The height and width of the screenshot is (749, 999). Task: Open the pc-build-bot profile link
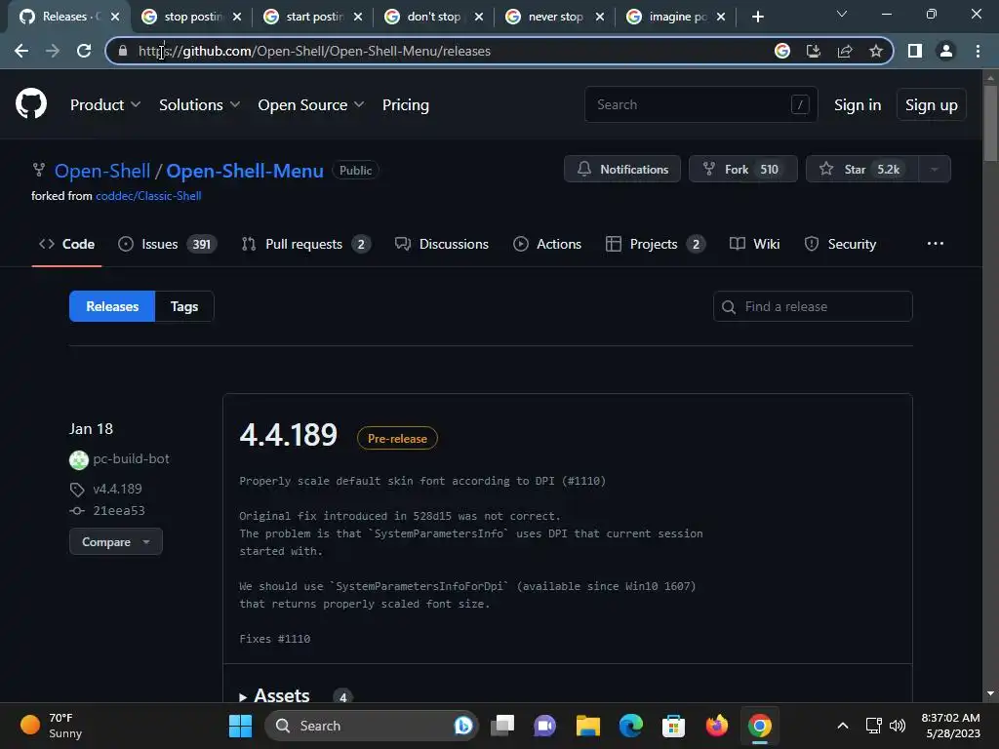coord(131,458)
